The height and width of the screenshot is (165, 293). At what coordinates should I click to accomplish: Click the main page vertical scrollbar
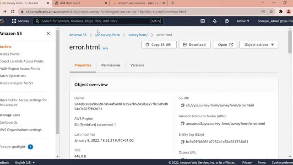click(x=290, y=42)
